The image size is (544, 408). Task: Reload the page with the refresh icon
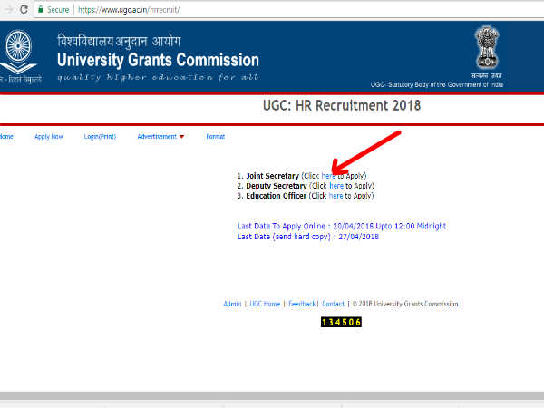[x=24, y=9]
